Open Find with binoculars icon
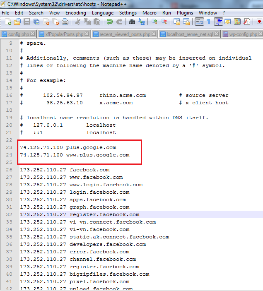The height and width of the screenshot is (291, 263). coord(132,22)
